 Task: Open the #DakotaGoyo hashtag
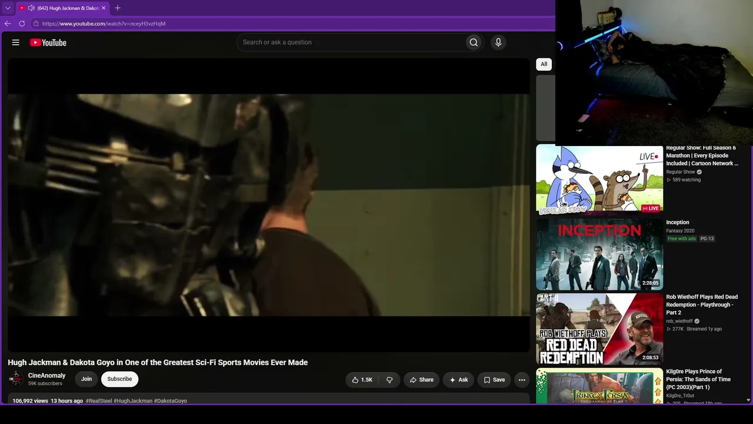171,401
